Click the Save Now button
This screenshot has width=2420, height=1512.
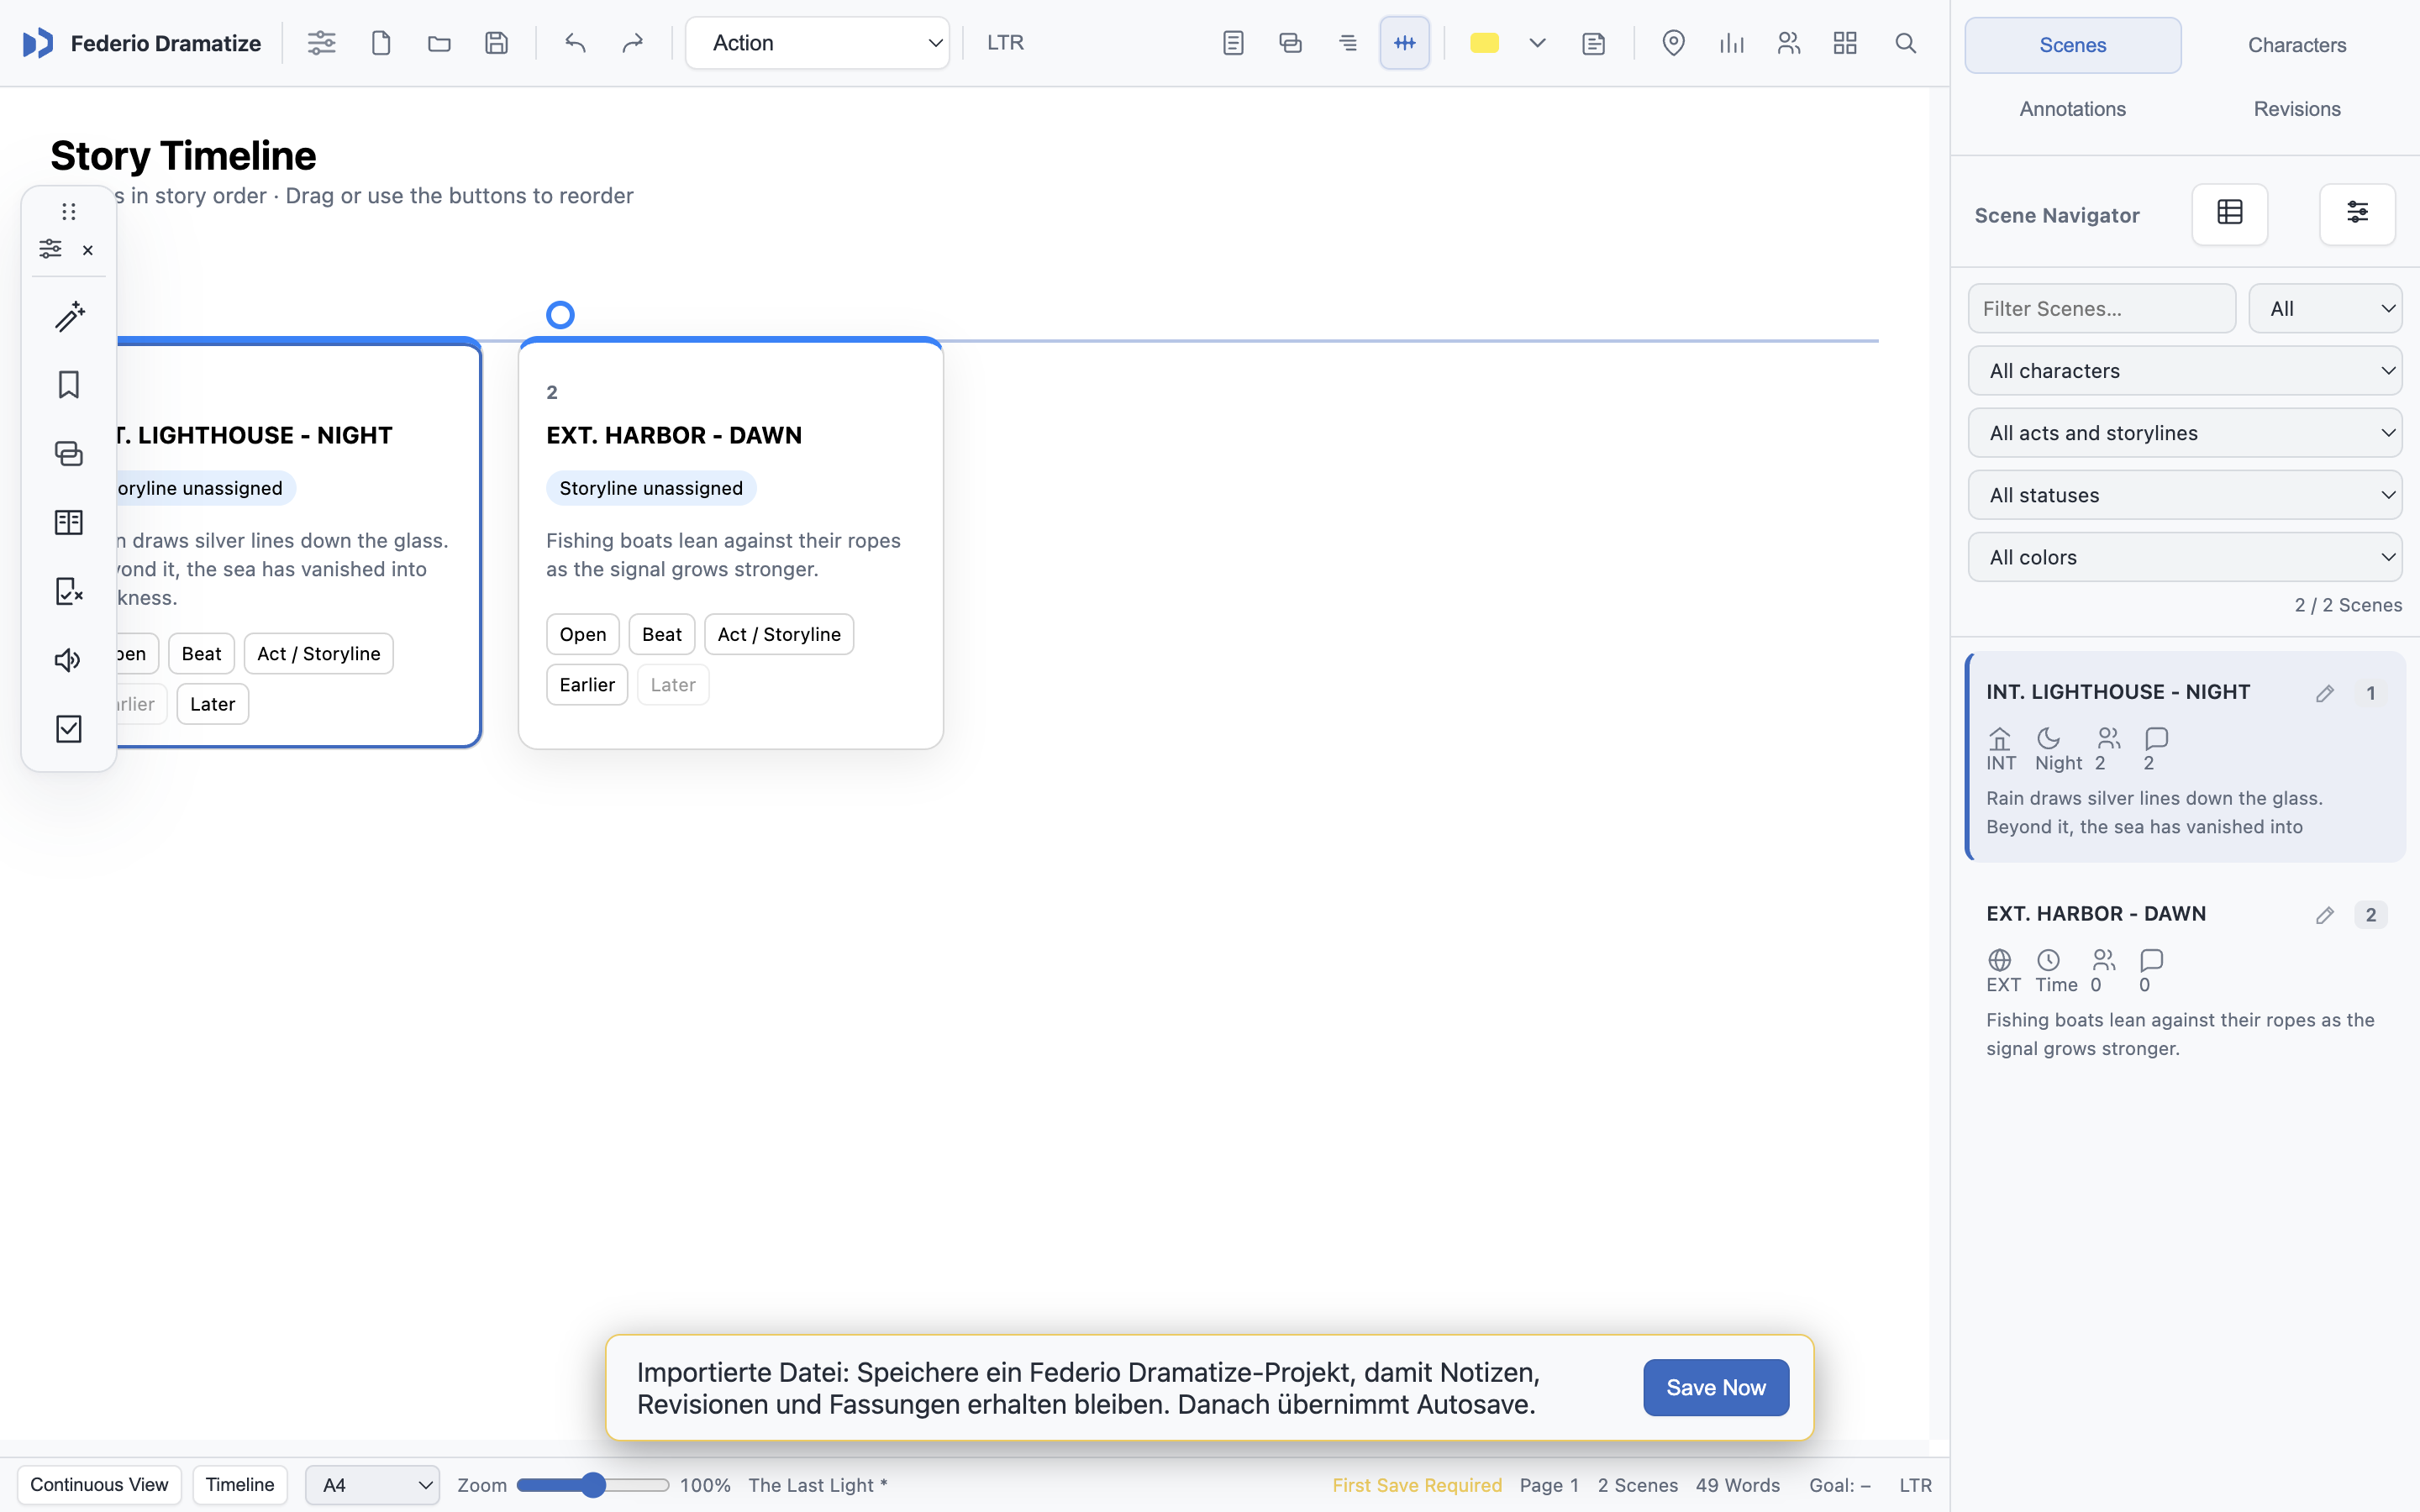(1716, 1388)
